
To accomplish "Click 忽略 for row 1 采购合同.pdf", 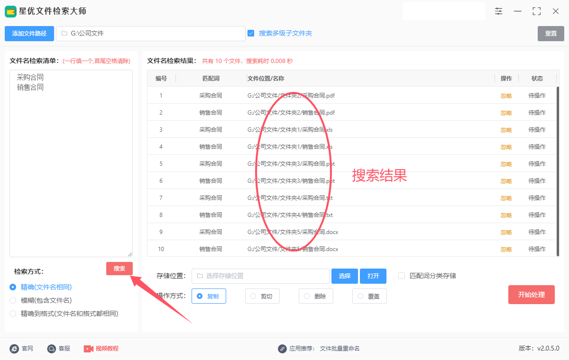I will [x=506, y=96].
